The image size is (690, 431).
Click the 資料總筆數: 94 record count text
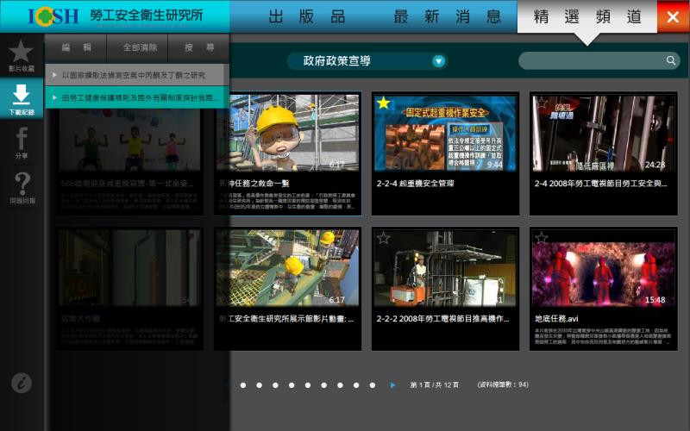503,384
